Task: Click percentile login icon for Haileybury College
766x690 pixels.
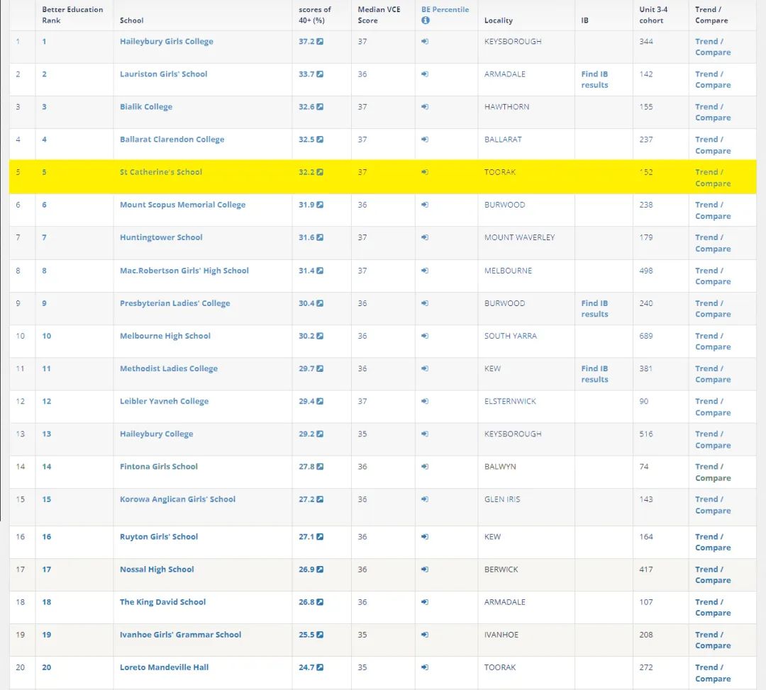Action: pos(425,434)
